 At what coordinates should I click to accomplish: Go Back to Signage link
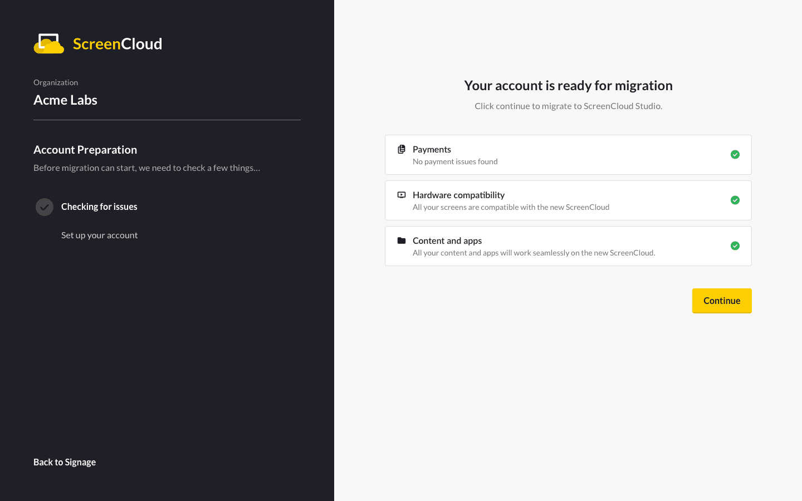[x=65, y=462]
